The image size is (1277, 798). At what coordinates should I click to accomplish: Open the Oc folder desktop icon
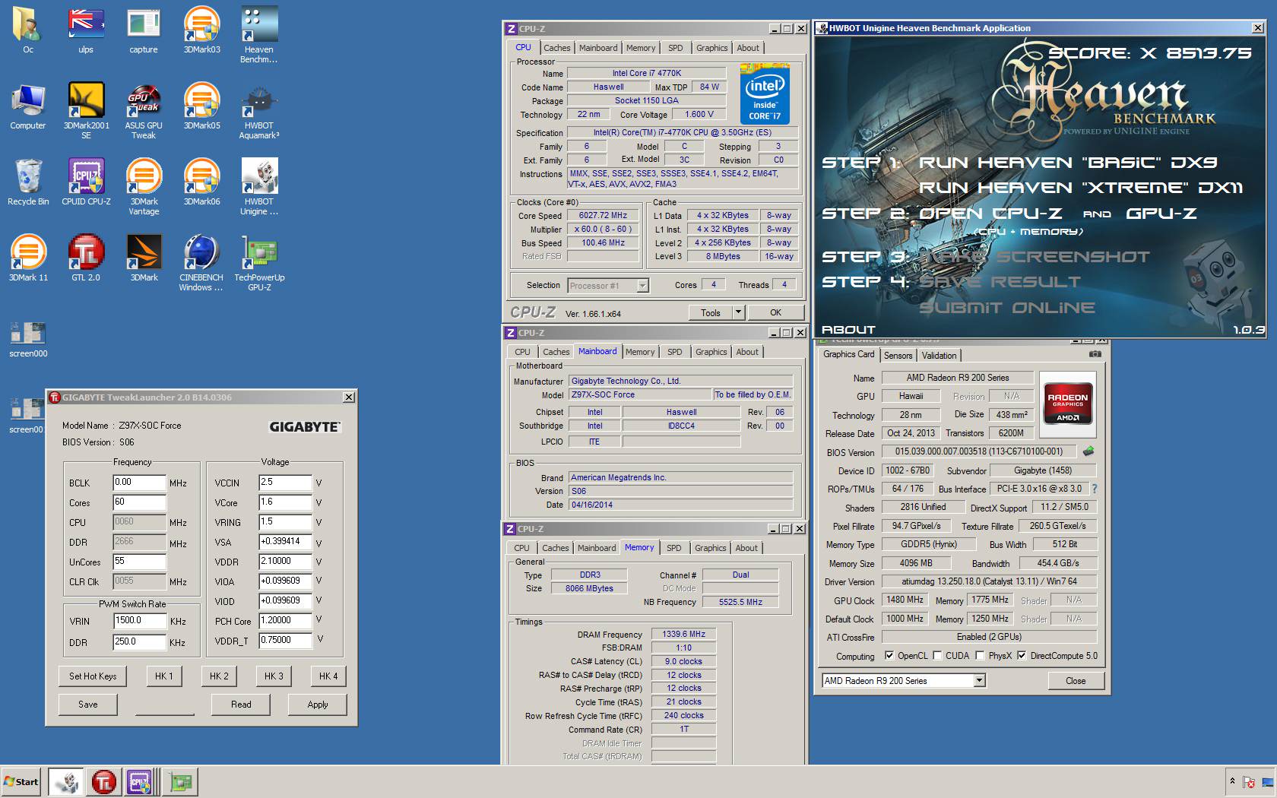point(28,30)
